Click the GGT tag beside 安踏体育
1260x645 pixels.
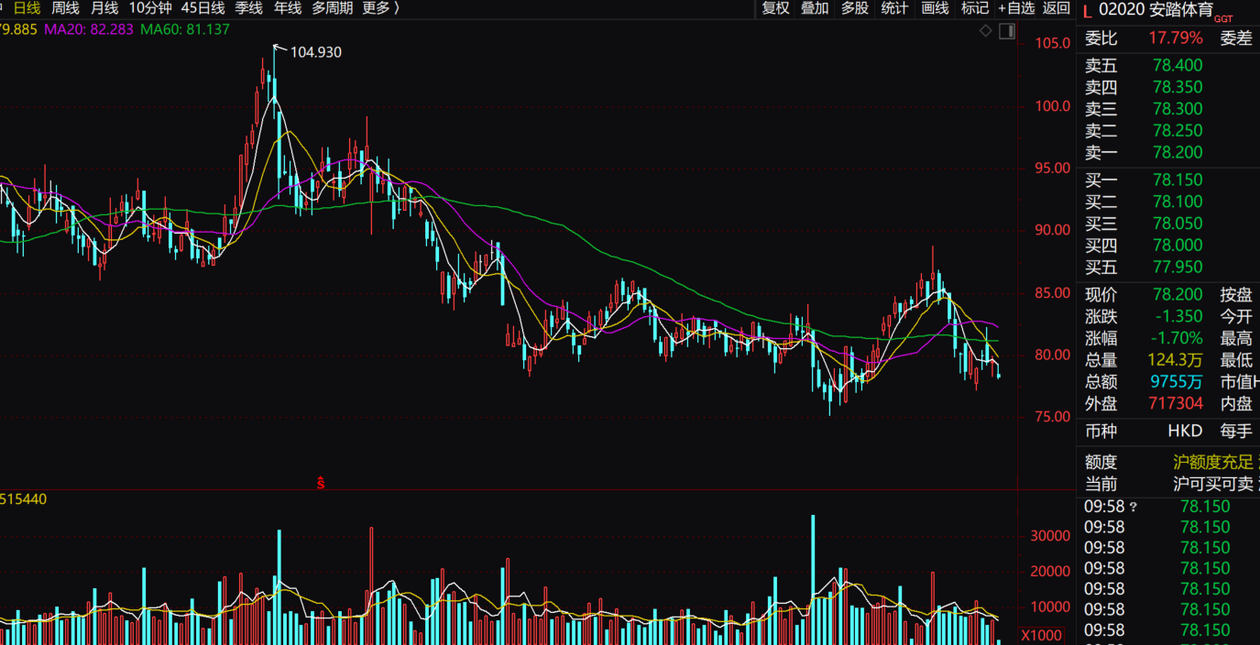pyautogui.click(x=1223, y=18)
